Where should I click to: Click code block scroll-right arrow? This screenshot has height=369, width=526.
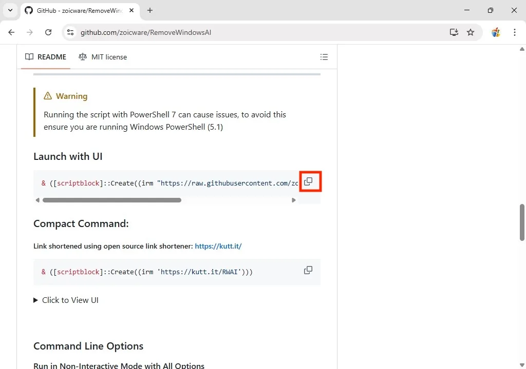(x=293, y=200)
